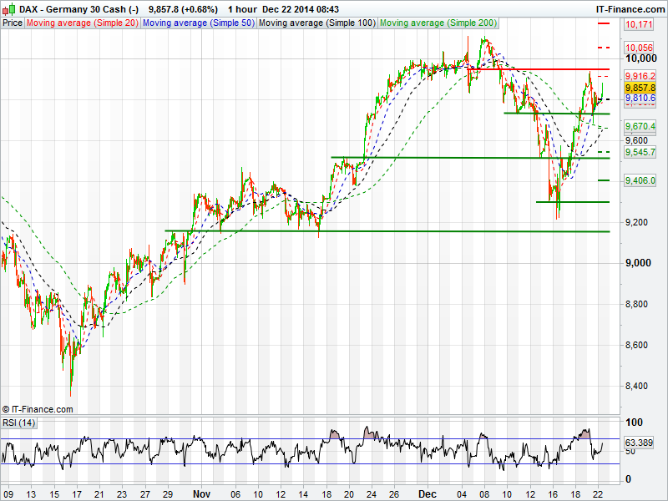Open the IT-Finance.com link at top right
The image size is (668, 501).
click(630, 8)
